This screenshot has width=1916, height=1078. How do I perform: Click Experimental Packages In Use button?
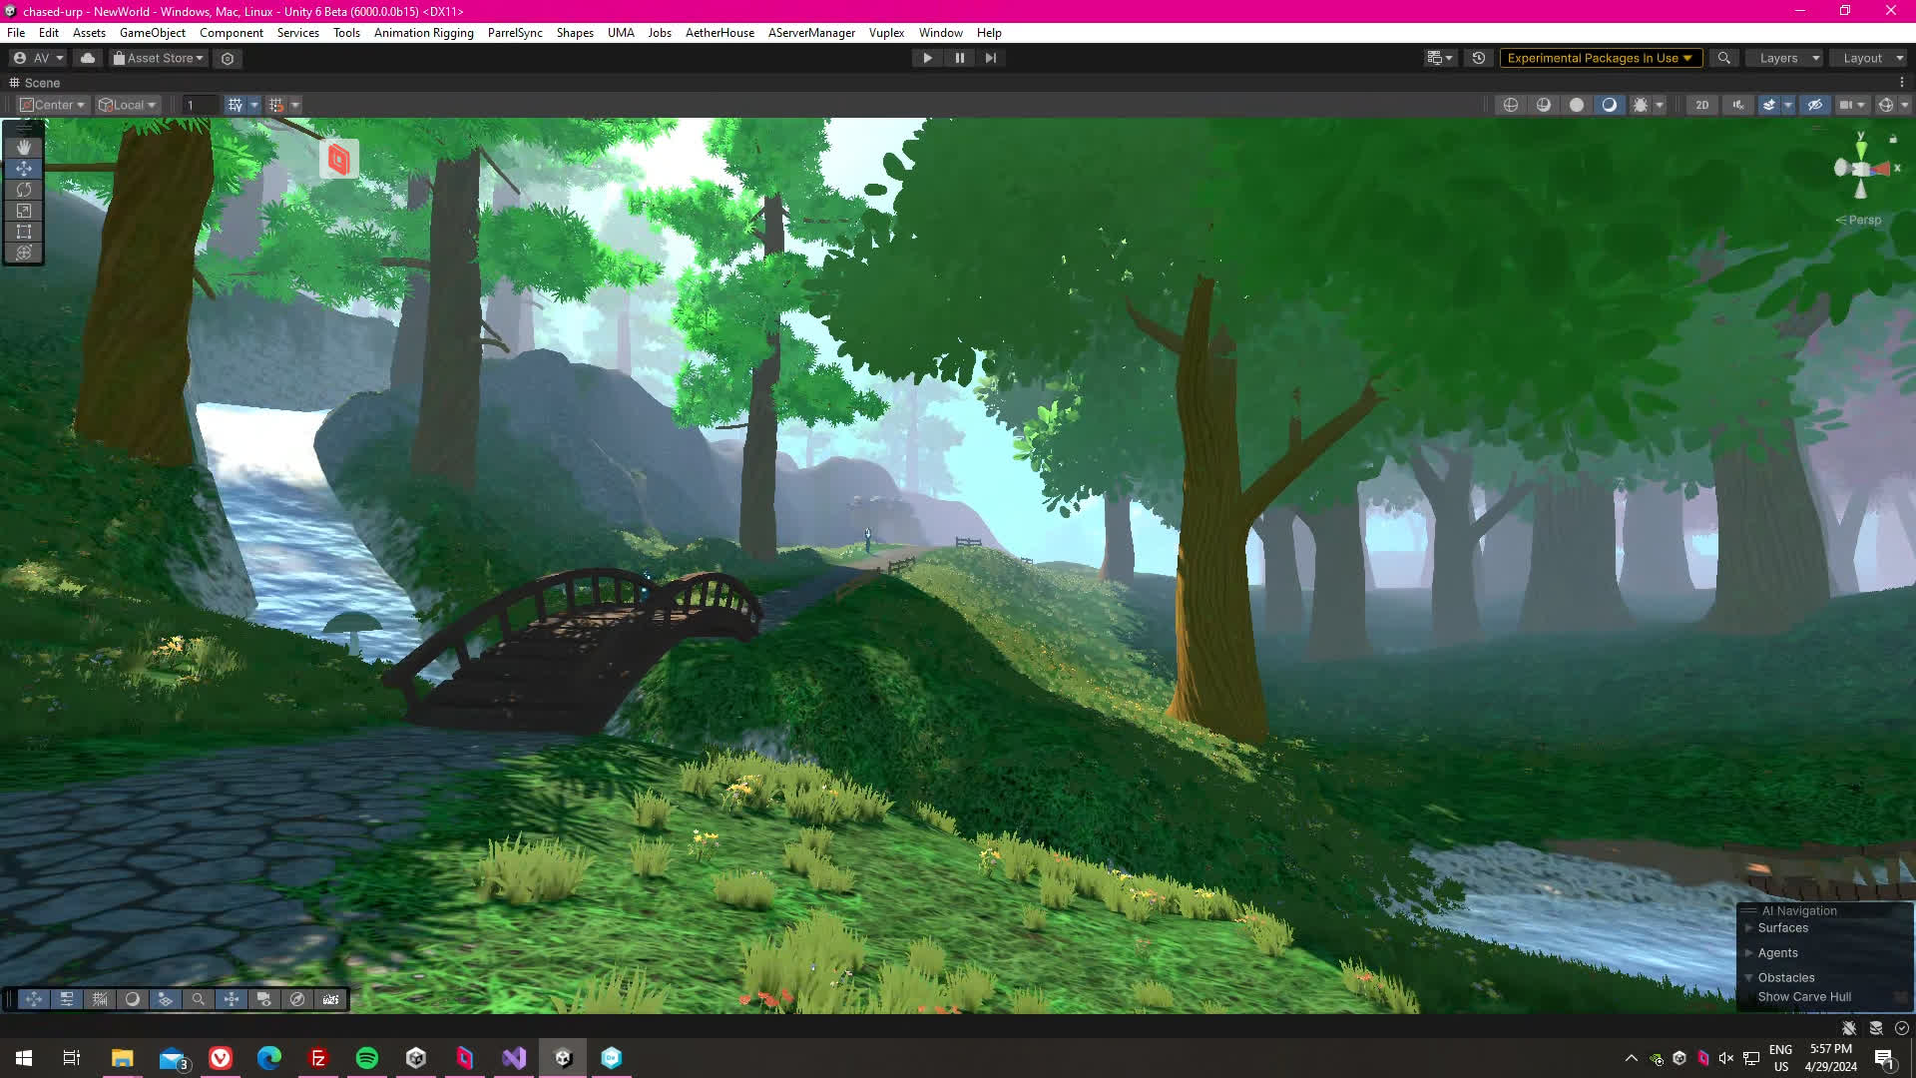(x=1599, y=58)
